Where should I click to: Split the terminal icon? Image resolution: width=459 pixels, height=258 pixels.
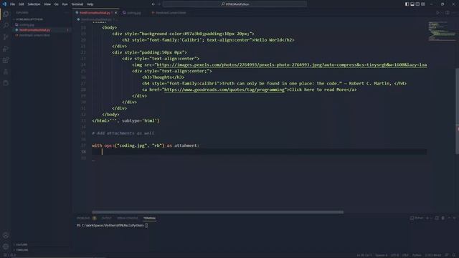pyautogui.click(x=437, y=218)
